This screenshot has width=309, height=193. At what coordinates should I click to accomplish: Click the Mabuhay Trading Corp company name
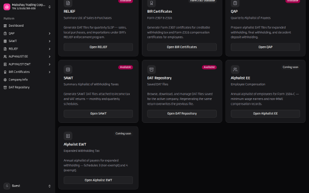tap(29, 5)
